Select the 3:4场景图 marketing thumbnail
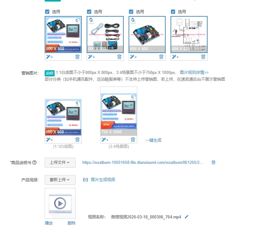Image resolution: width=268 pixels, height=227 pixels. coord(119,111)
